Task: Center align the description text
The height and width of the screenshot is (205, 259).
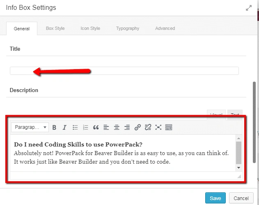Action: (x=117, y=128)
